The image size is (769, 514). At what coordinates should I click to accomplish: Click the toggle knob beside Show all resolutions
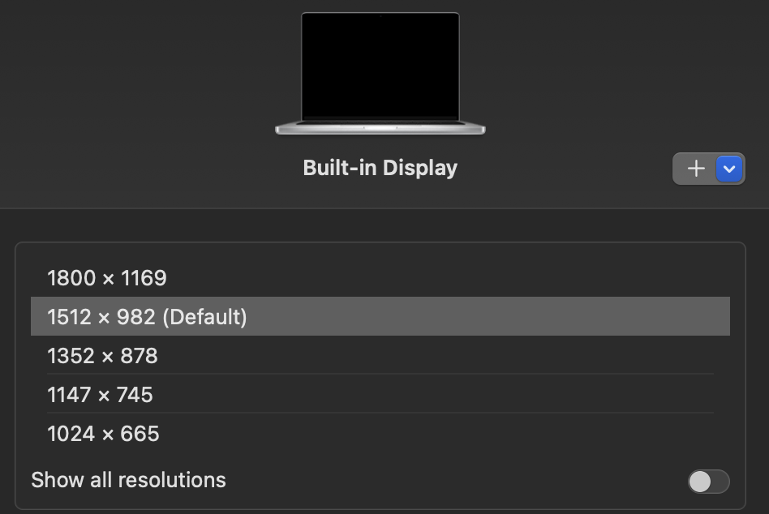[700, 482]
